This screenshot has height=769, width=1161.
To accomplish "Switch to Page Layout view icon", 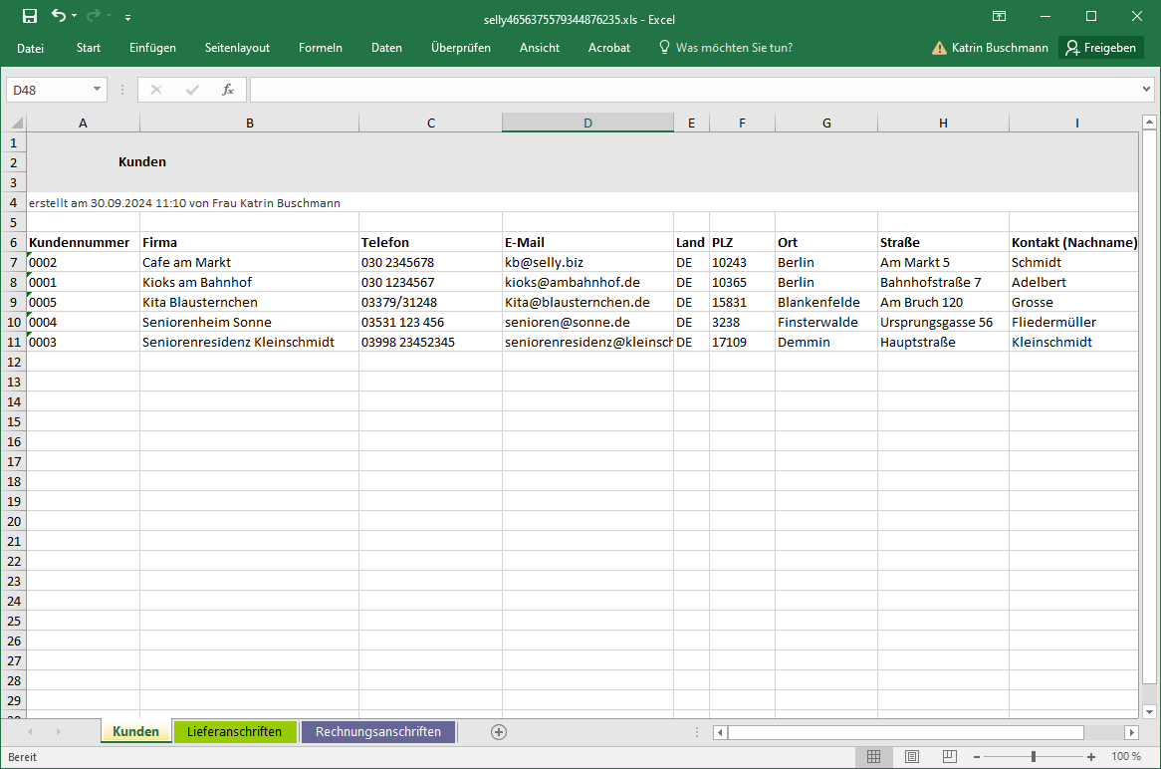I will pyautogui.click(x=911, y=757).
